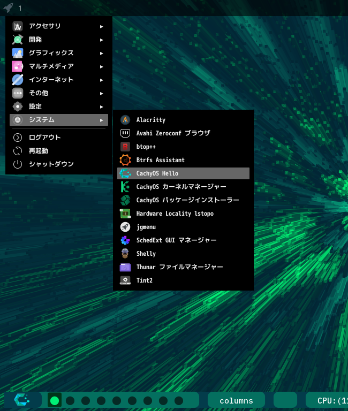Click the Thunar folder icon

click(x=125, y=267)
